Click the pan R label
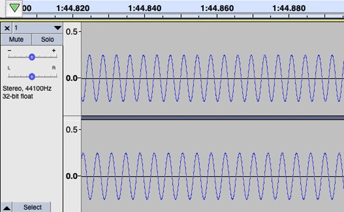 coord(54,68)
